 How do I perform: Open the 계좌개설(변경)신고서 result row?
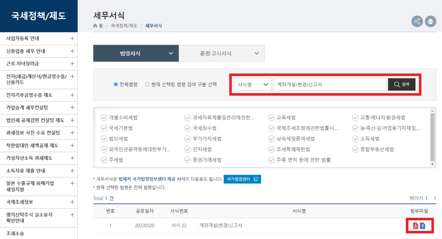click(x=221, y=226)
